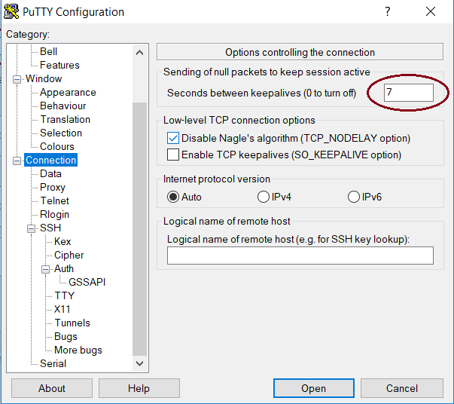
Task: Open X11 forwarding settings
Action: pyautogui.click(x=62, y=310)
